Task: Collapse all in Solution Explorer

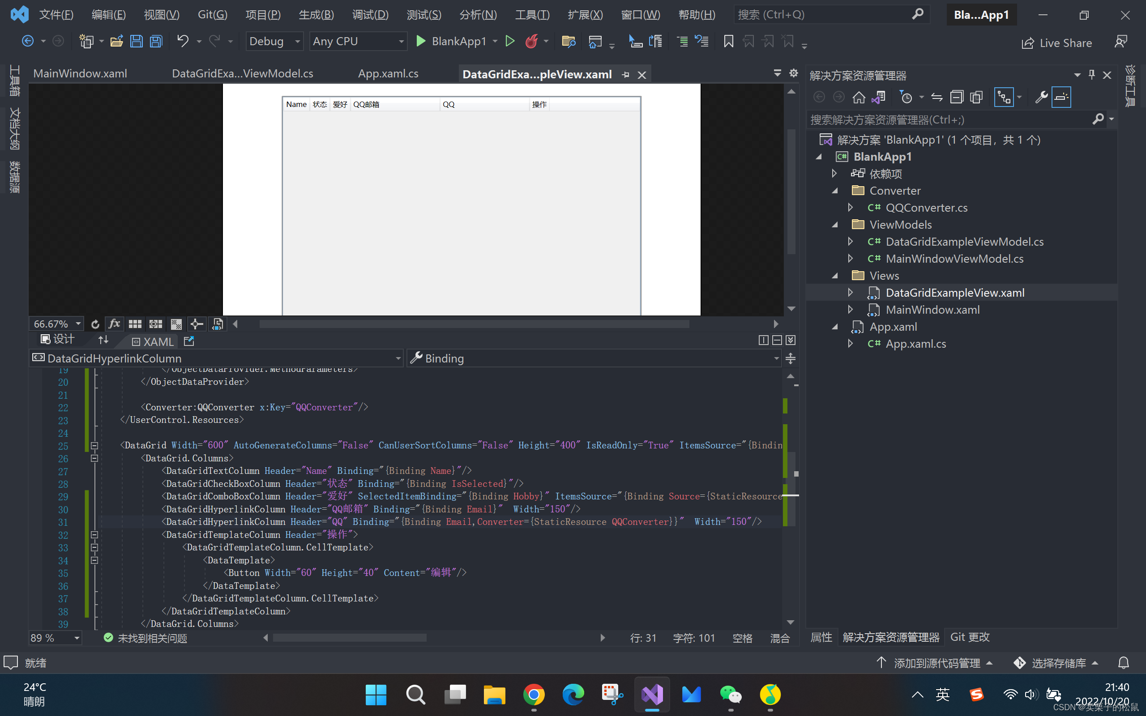Action: pyautogui.click(x=957, y=97)
